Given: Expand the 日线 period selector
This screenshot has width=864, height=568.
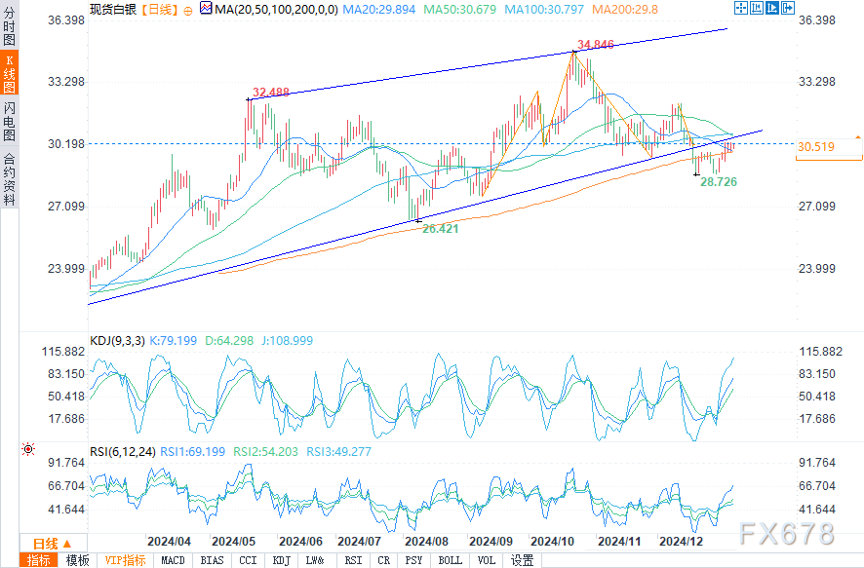Looking at the screenshot, I should click(53, 544).
